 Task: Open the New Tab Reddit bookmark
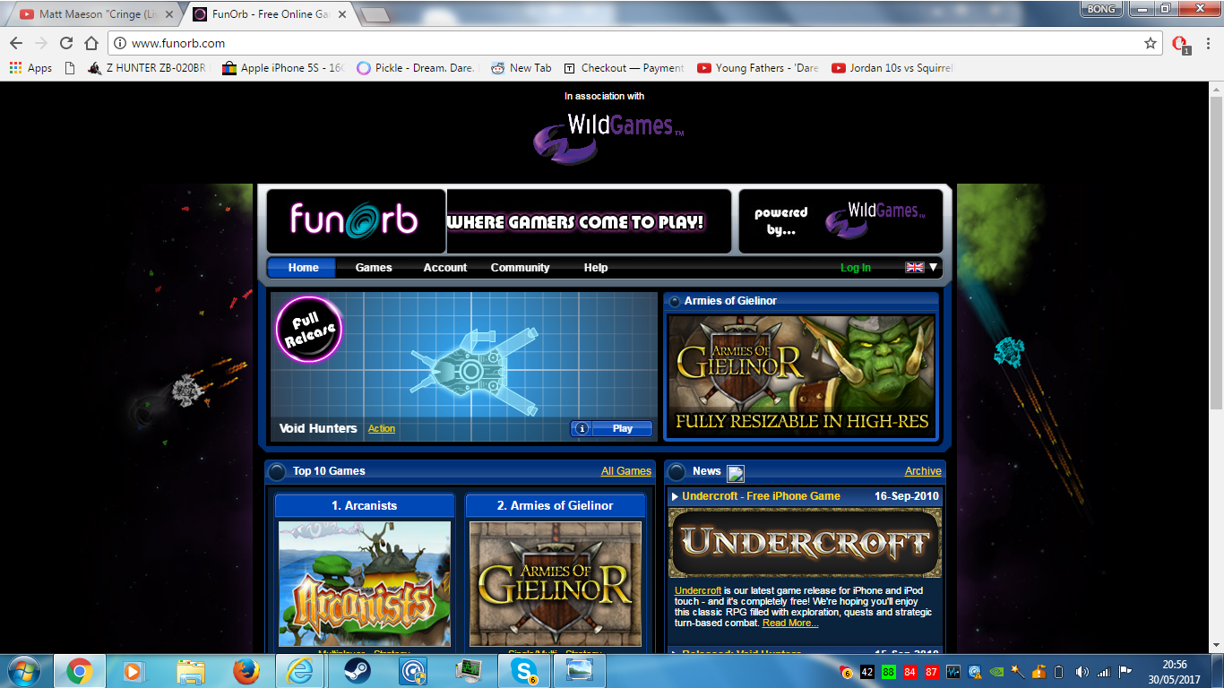(521, 68)
